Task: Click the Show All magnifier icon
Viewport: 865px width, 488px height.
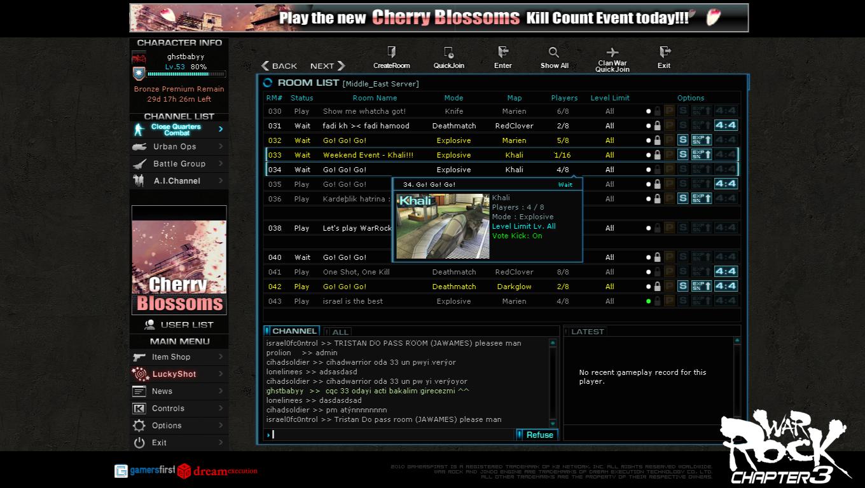Action: (554, 52)
